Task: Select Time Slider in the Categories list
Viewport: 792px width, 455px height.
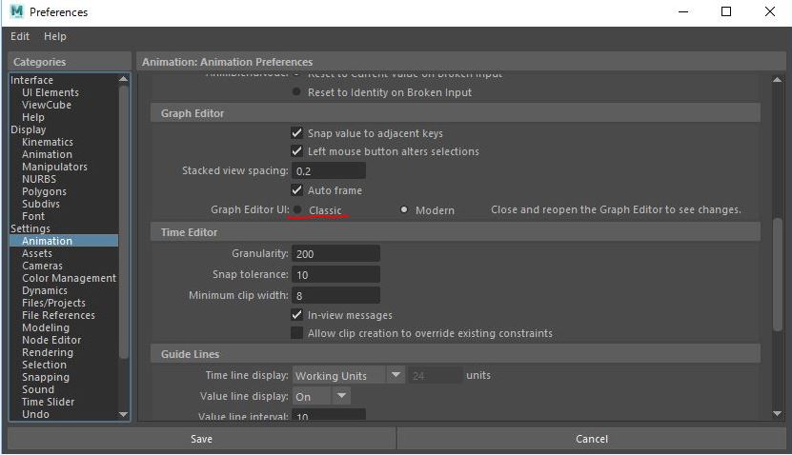Action: pyautogui.click(x=48, y=402)
